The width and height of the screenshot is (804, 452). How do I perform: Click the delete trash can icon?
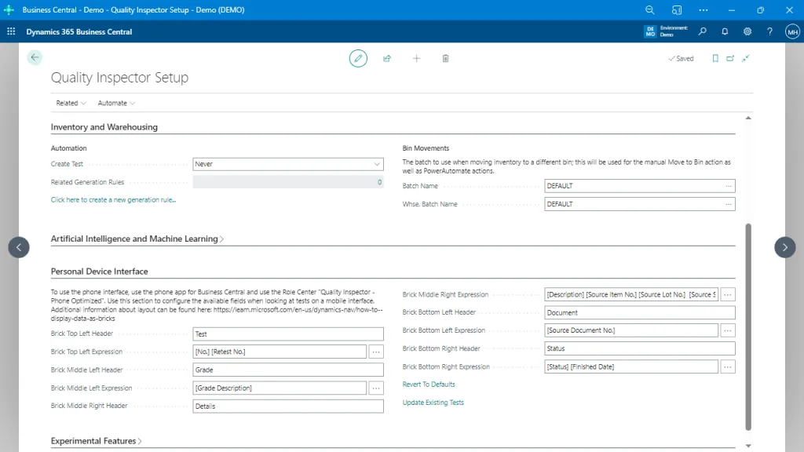pos(445,58)
